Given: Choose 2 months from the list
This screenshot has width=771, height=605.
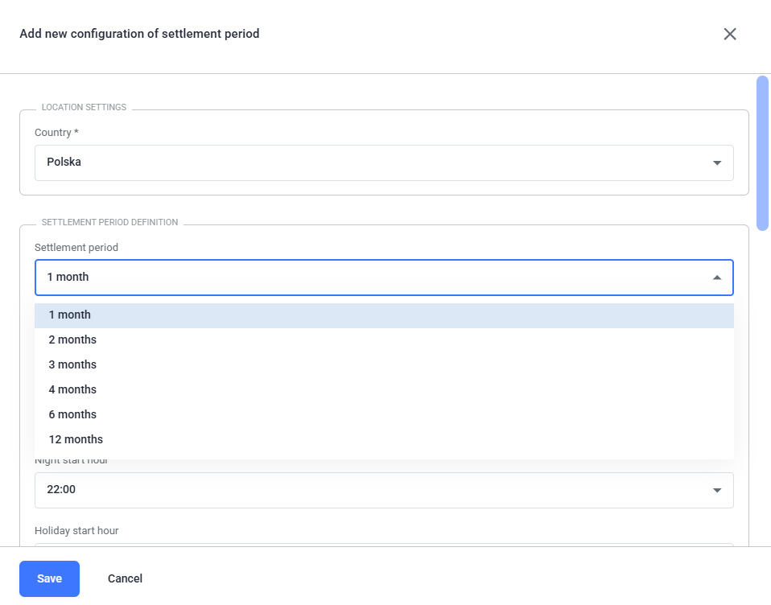Looking at the screenshot, I should pos(384,340).
